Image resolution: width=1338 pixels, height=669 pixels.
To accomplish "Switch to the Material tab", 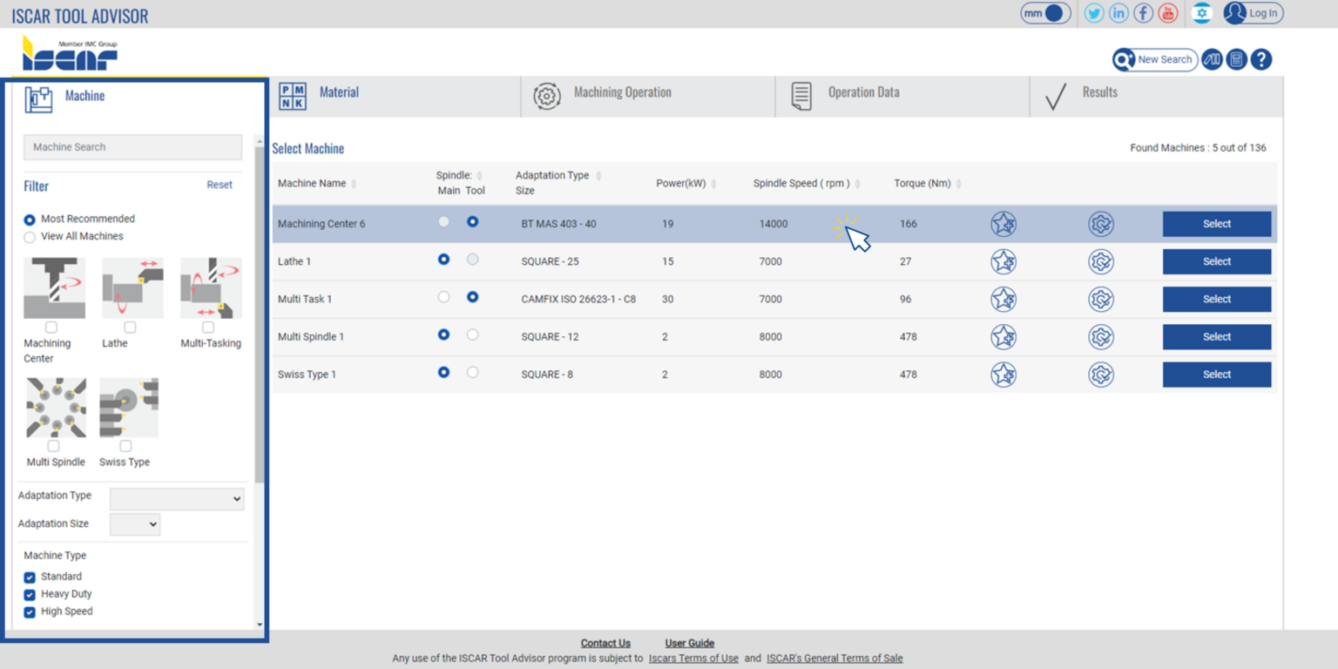I will (339, 91).
